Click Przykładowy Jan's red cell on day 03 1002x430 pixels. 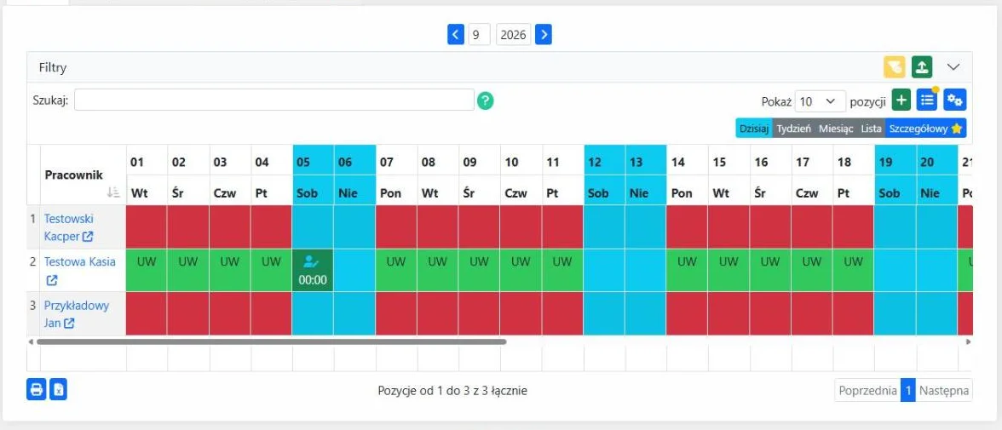229,313
